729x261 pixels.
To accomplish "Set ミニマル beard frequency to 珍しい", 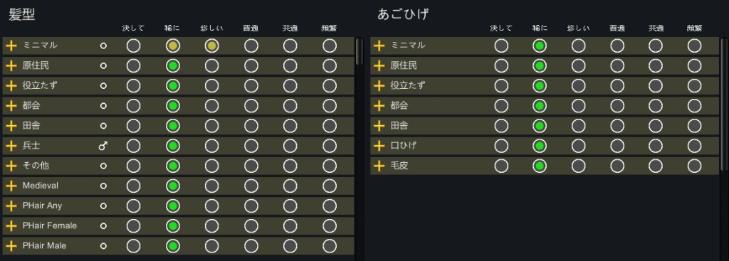I will (x=578, y=46).
